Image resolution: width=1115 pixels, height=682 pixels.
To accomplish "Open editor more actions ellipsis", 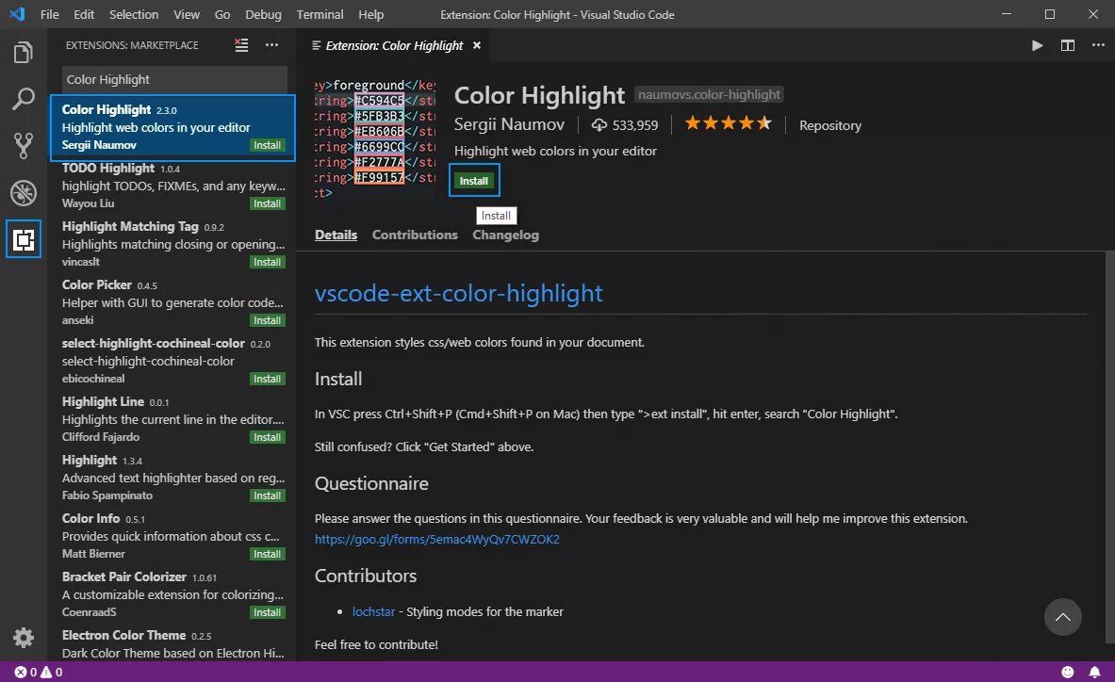I will coord(1098,45).
